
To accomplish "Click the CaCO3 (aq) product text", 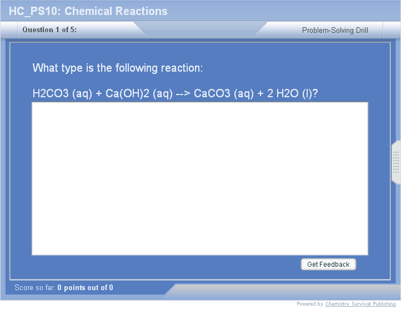I will tap(224, 93).
